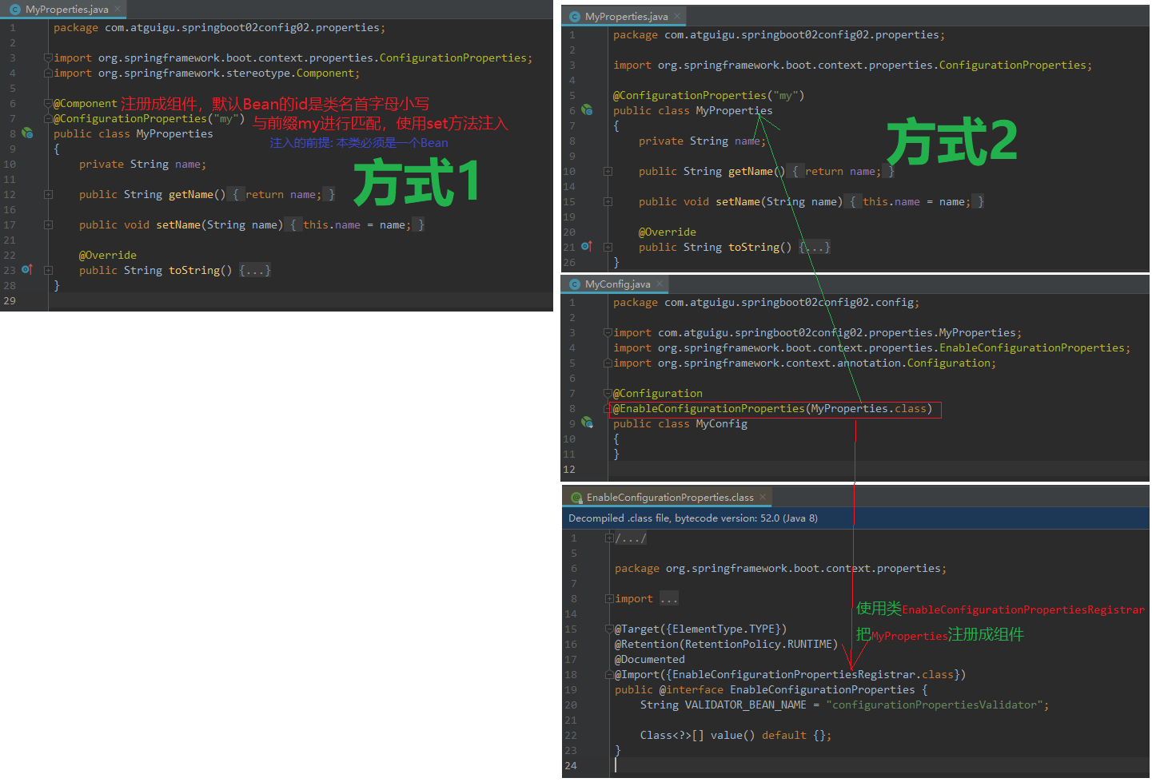Screen dimensions: 1156x782
Task: Click the @Component annotation in the 方式1 editor
Action: tap(86, 103)
